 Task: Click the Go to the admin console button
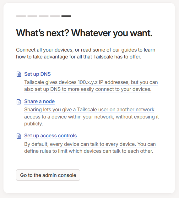48,175
